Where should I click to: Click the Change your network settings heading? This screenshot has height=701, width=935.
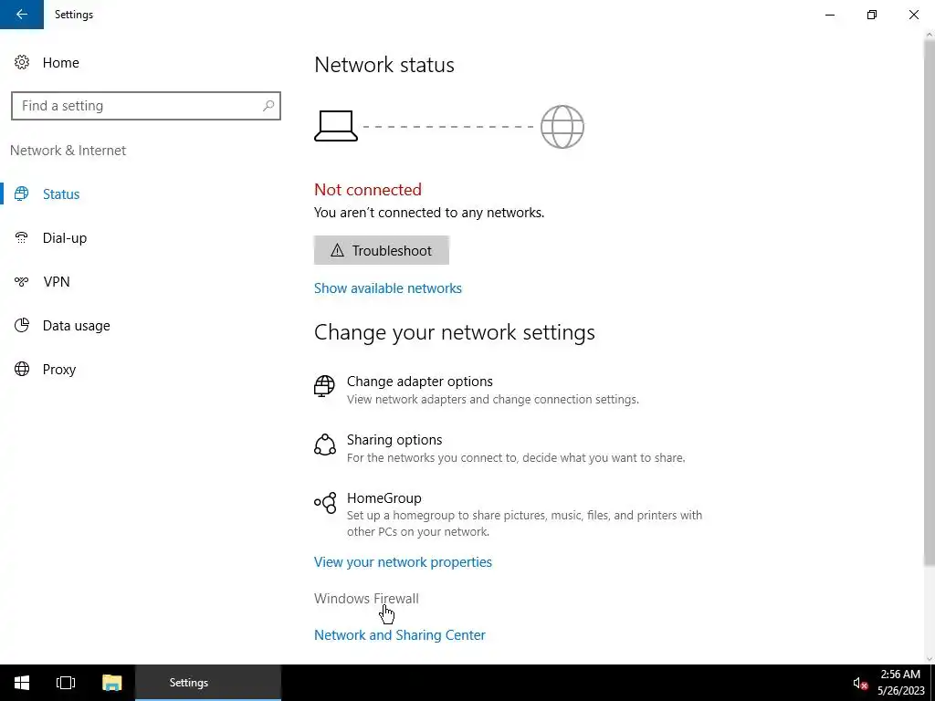pos(455,332)
